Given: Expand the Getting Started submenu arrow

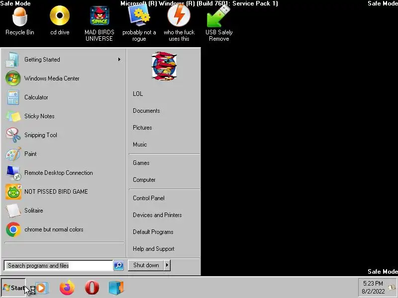Looking at the screenshot, I should pos(119,60).
